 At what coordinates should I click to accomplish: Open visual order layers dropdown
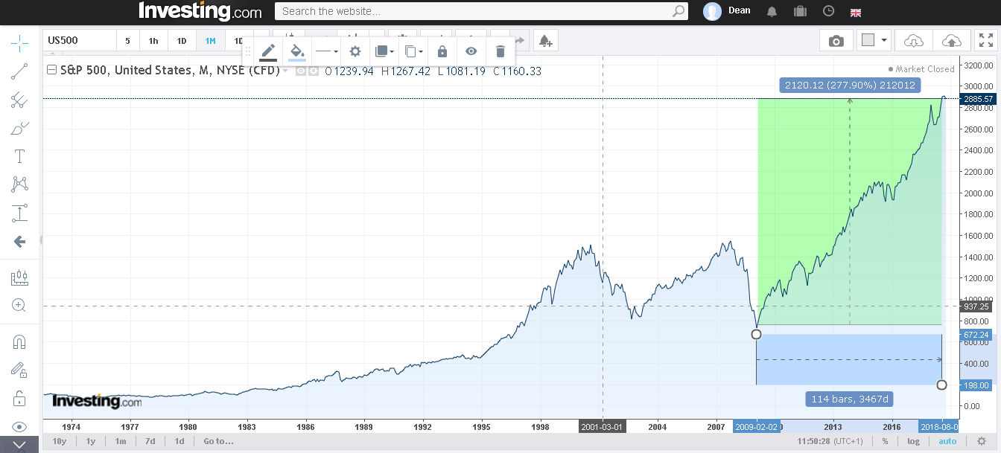click(x=384, y=51)
